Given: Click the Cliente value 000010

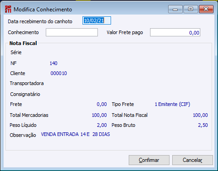Looking at the screenshot, I should pos(58,73).
